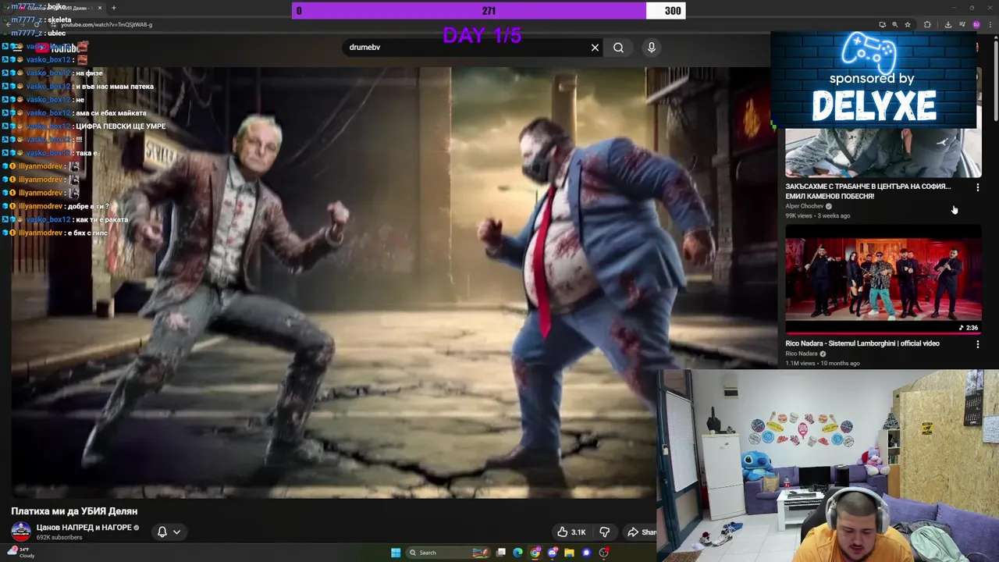Dislike the video with thumbs-down icon
This screenshot has width=999, height=562.
[604, 532]
